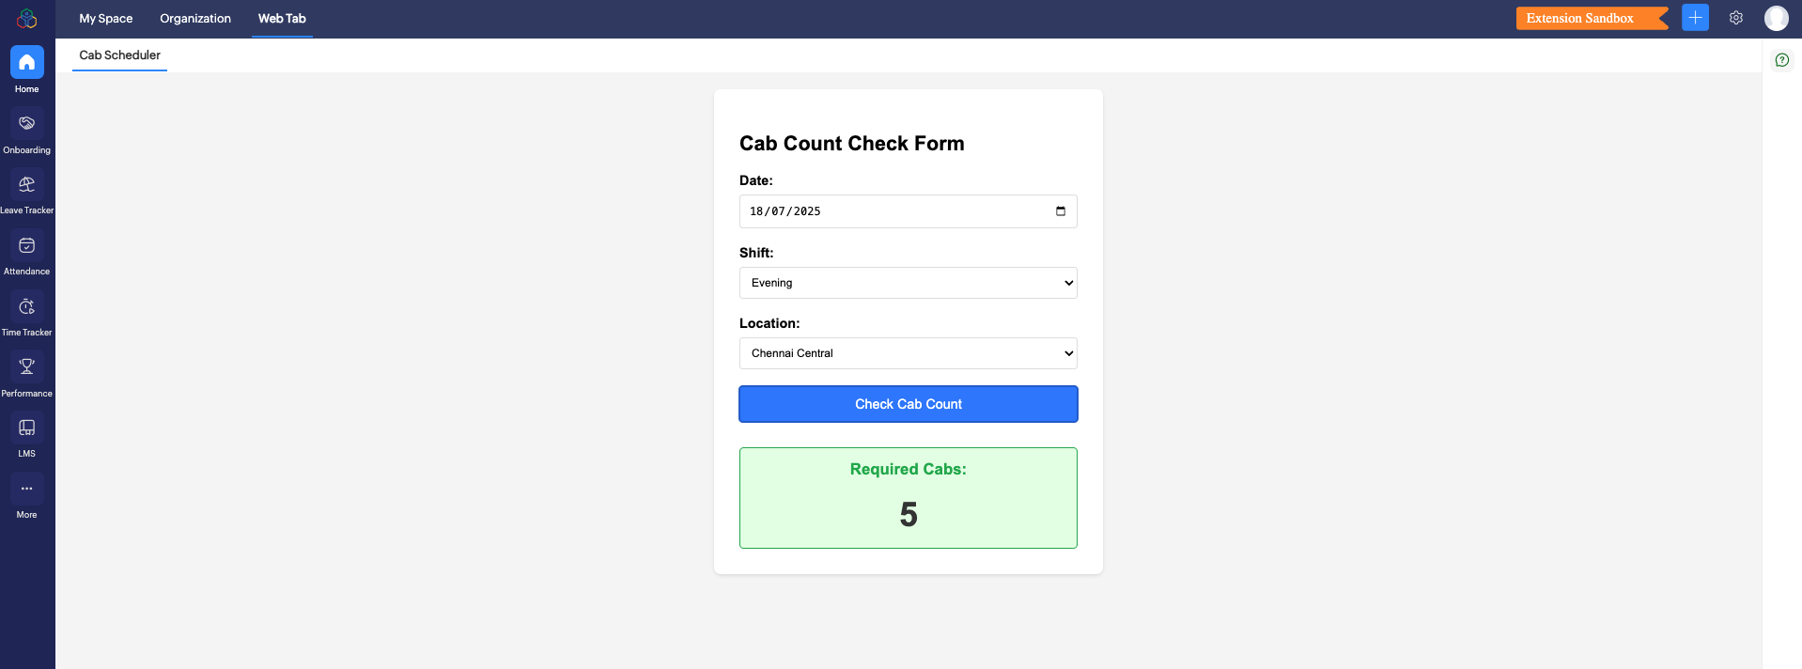Open the Attendance module icon
Image resolution: width=1802 pixels, height=669 pixels.
tap(26, 246)
